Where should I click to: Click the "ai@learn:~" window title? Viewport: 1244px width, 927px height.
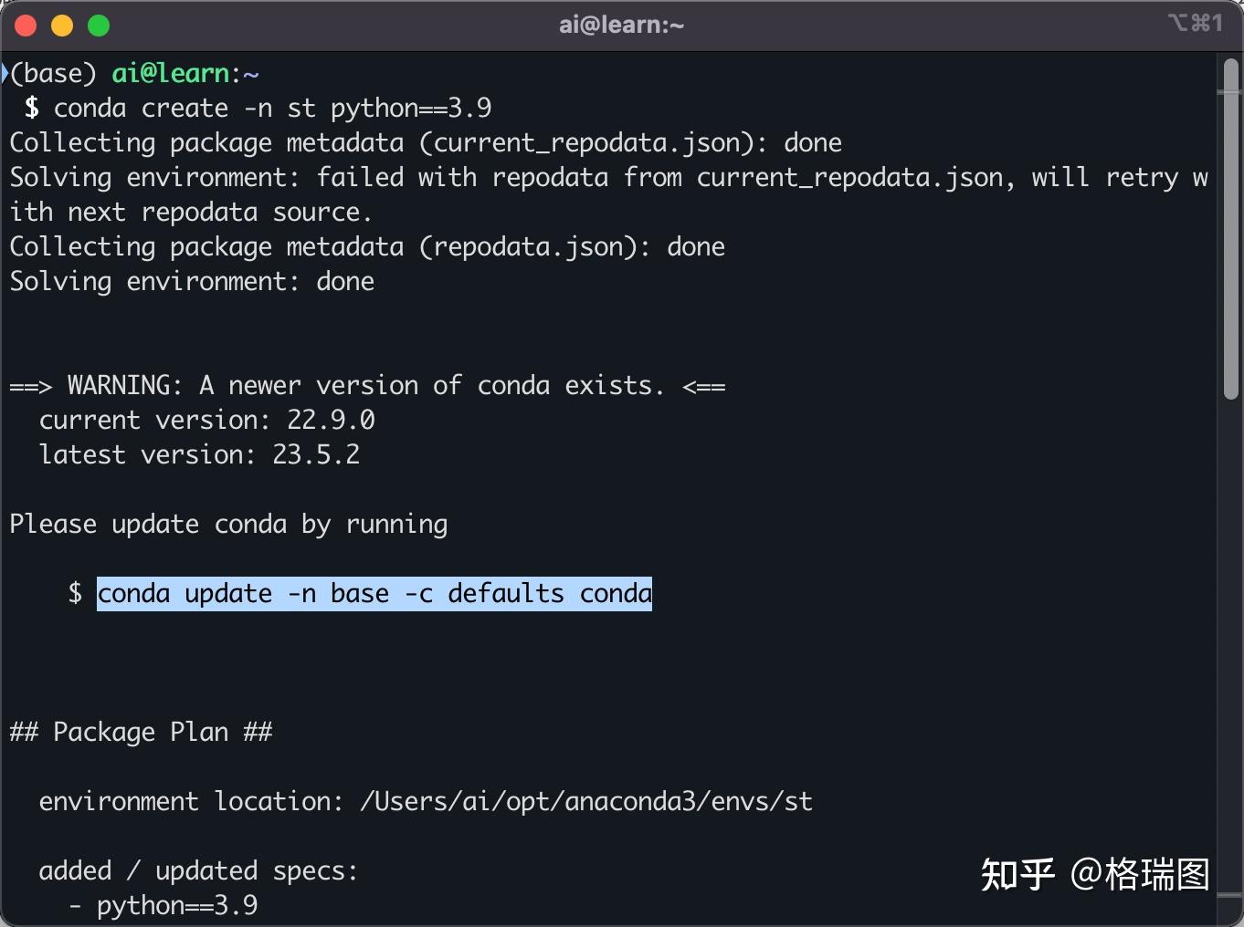pos(621,26)
